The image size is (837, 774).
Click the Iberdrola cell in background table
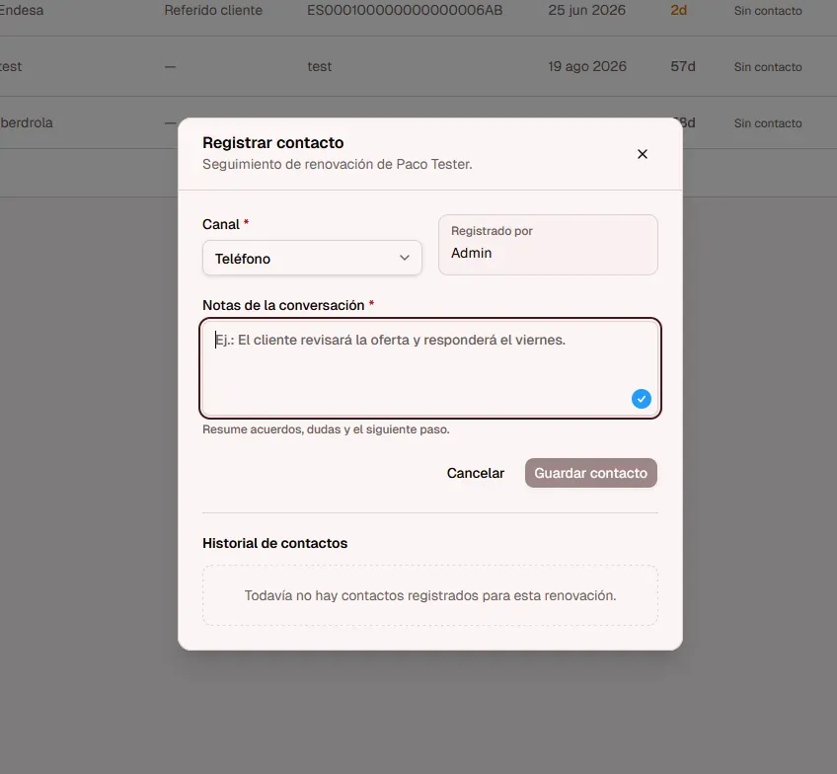(x=26, y=122)
